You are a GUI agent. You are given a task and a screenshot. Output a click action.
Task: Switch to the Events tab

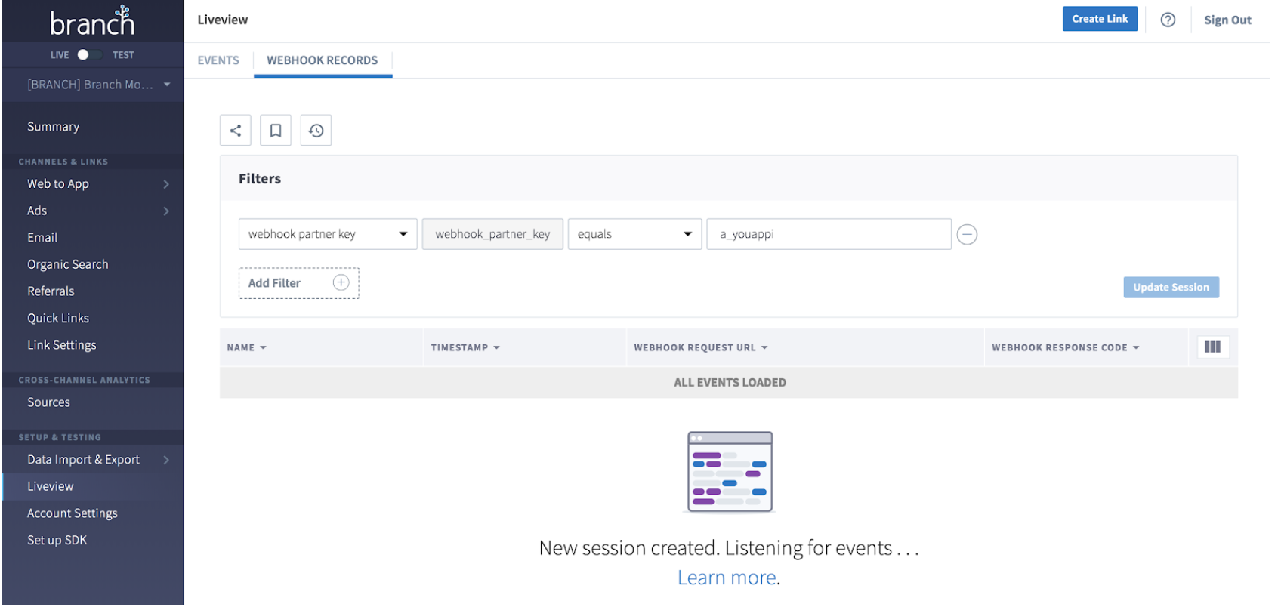[218, 60]
